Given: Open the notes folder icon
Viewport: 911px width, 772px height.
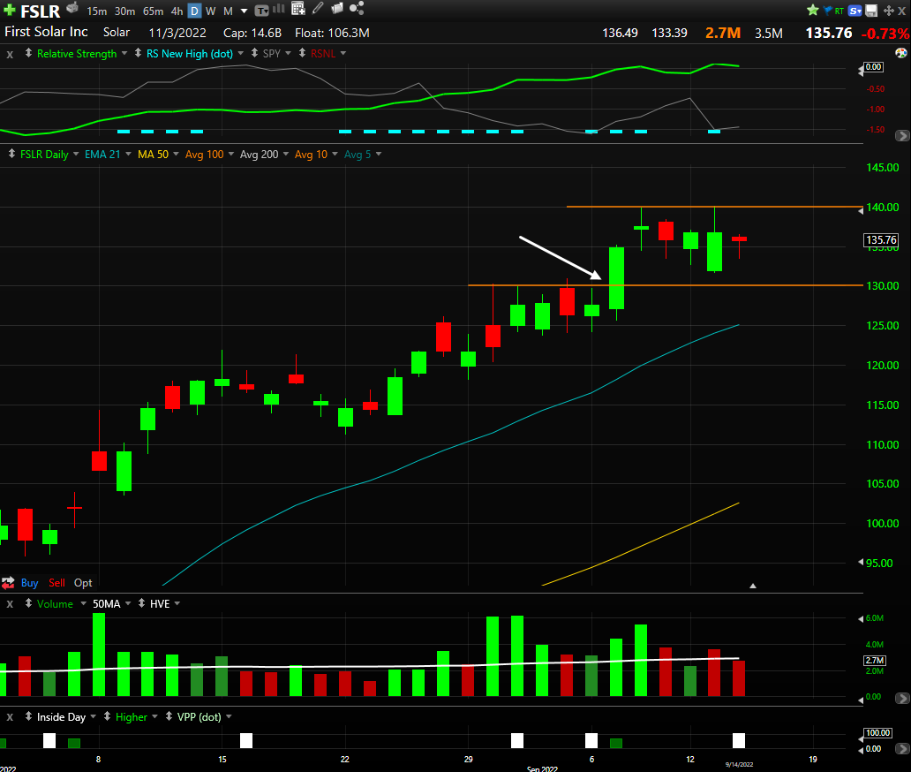Looking at the screenshot, I should [337, 8].
